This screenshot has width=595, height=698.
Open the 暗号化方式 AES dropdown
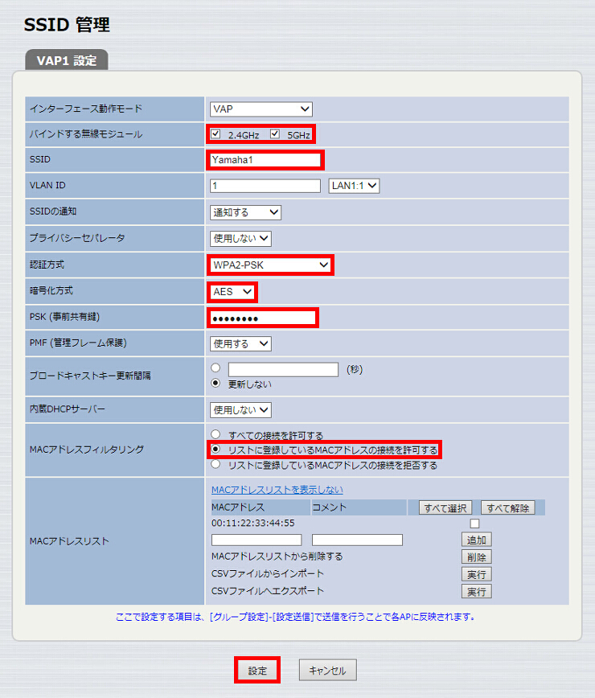[232, 292]
